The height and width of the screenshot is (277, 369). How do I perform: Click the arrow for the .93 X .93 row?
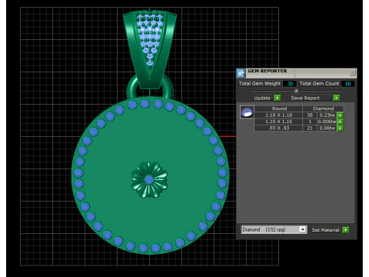pyautogui.click(x=340, y=128)
